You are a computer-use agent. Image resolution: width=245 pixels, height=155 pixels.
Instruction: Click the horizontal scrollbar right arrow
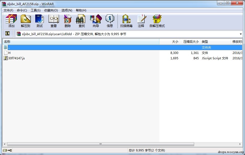(240, 144)
